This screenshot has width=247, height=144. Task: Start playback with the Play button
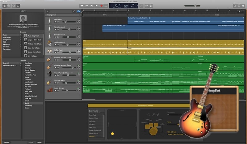point(97,6)
